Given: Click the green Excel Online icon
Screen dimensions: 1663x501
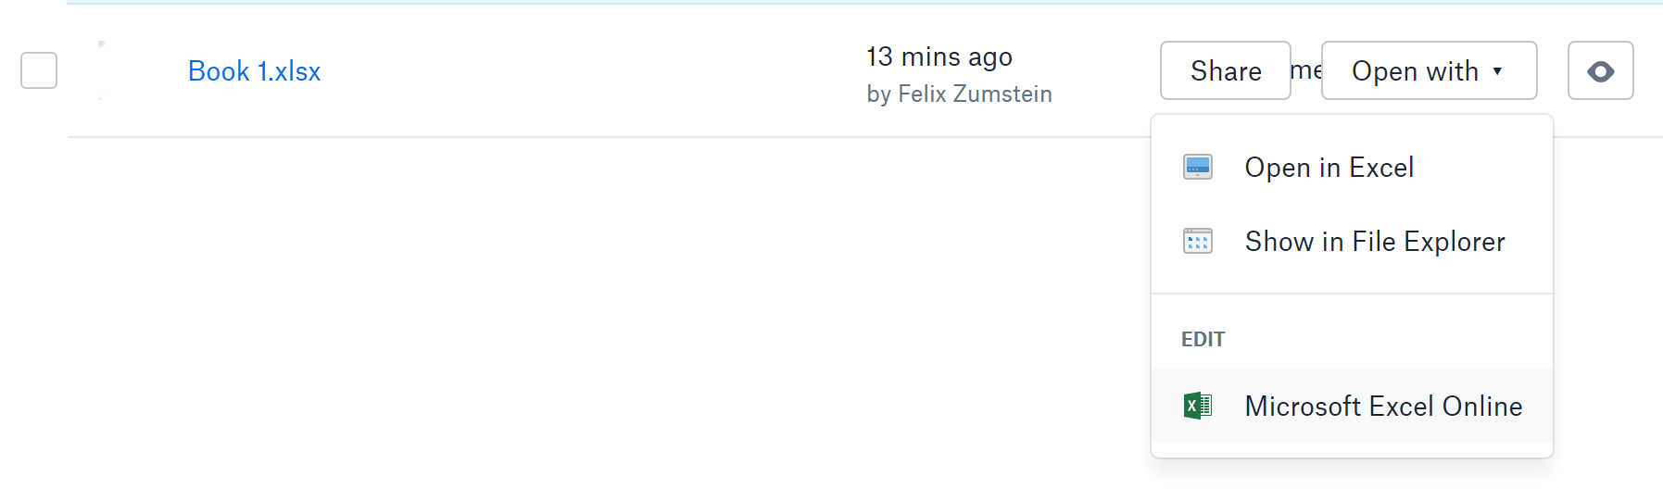Looking at the screenshot, I should [x=1197, y=406].
